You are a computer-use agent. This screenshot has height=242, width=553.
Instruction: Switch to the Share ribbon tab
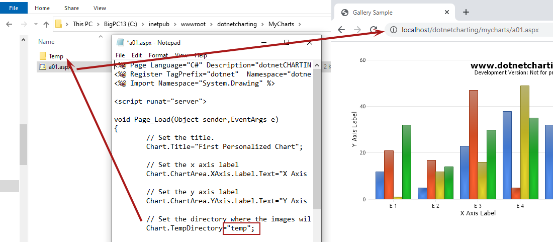(x=71, y=8)
